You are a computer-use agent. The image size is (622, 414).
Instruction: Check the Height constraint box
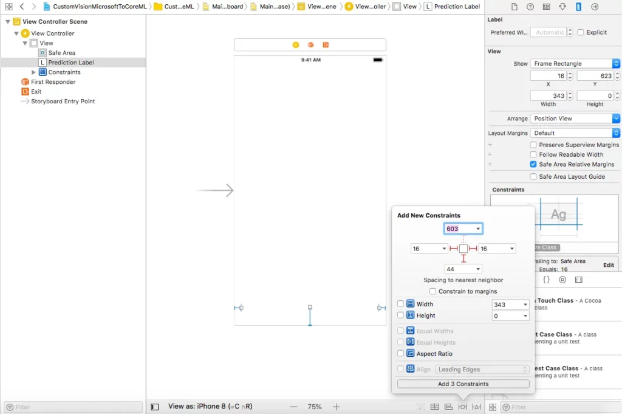[x=401, y=316]
